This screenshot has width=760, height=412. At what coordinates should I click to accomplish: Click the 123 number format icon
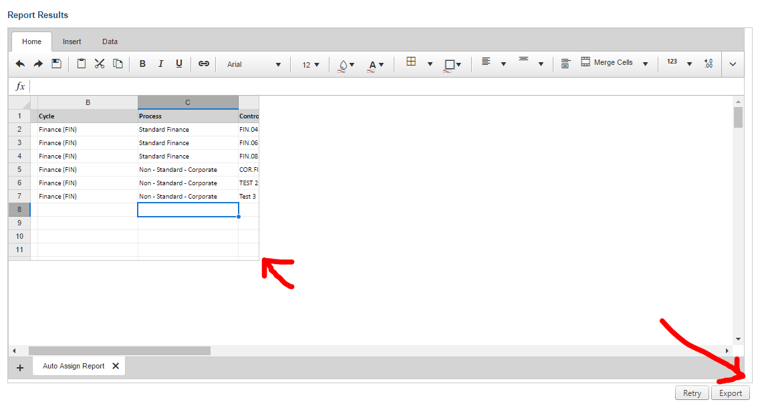pyautogui.click(x=672, y=62)
